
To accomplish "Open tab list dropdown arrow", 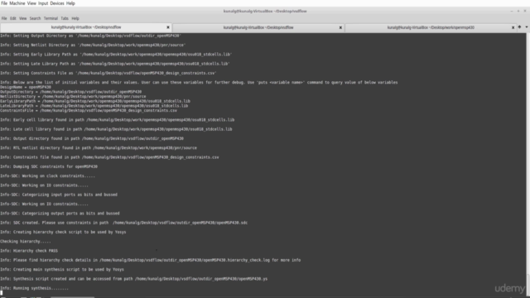I will pyautogui.click(x=527, y=27).
